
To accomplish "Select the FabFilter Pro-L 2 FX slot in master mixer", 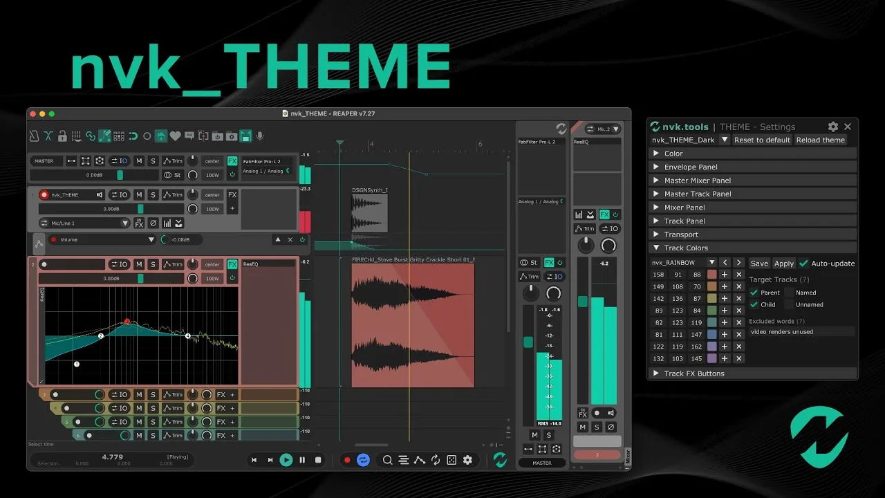I will [x=541, y=142].
